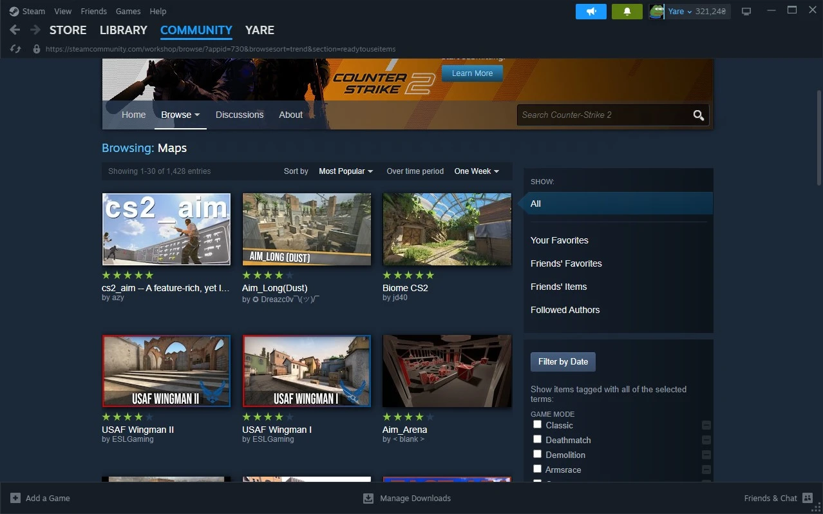This screenshot has height=514, width=823.
Task: Switch to Big Picture mode monitor icon
Action: click(746, 12)
